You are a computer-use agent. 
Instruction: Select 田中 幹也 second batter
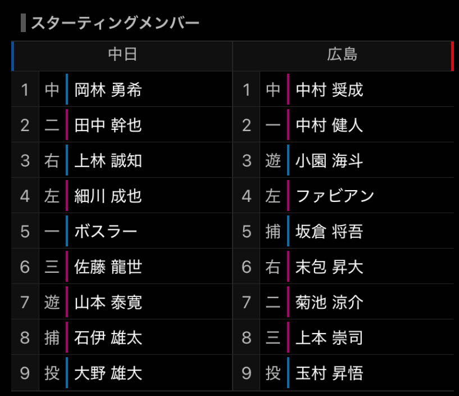coord(108,125)
